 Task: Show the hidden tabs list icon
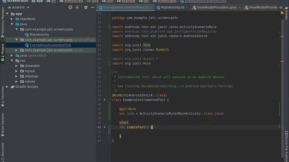281,8
